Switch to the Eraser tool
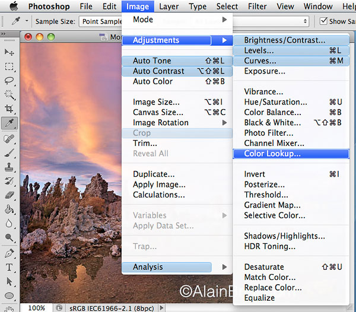356x312 pixels. coord(9,195)
